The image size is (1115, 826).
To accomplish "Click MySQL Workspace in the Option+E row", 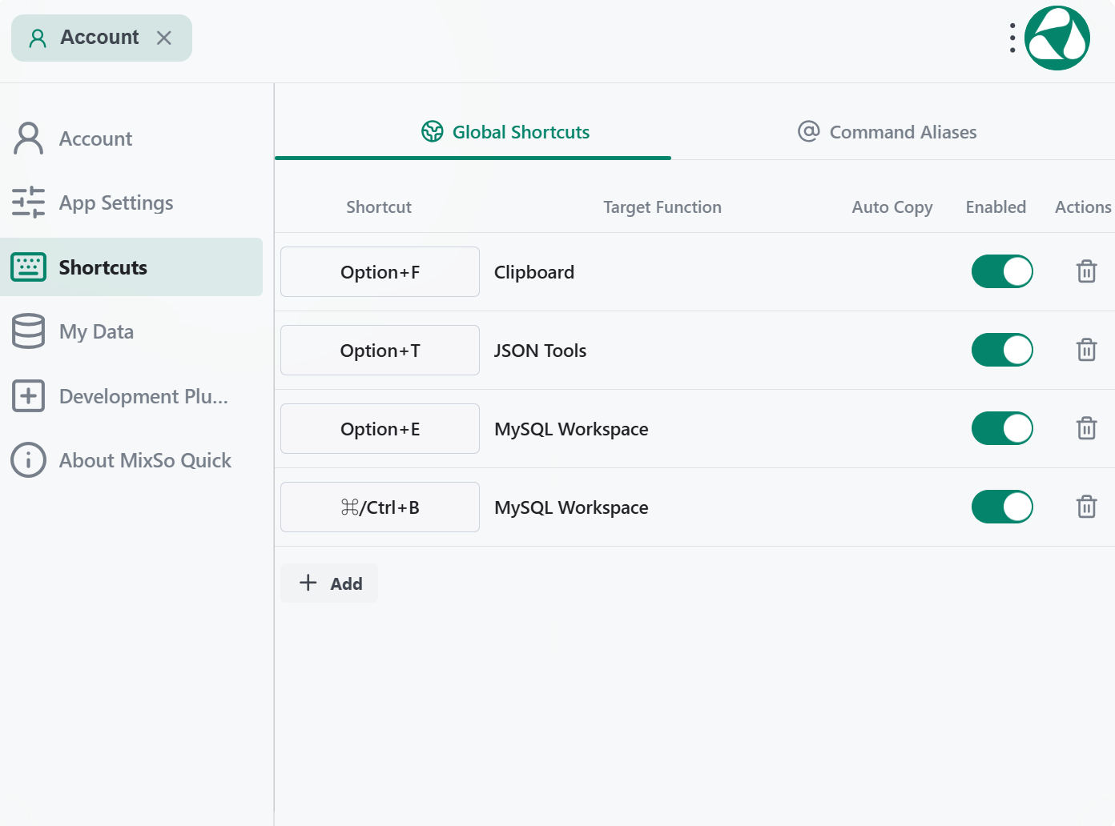I will (x=571, y=429).
